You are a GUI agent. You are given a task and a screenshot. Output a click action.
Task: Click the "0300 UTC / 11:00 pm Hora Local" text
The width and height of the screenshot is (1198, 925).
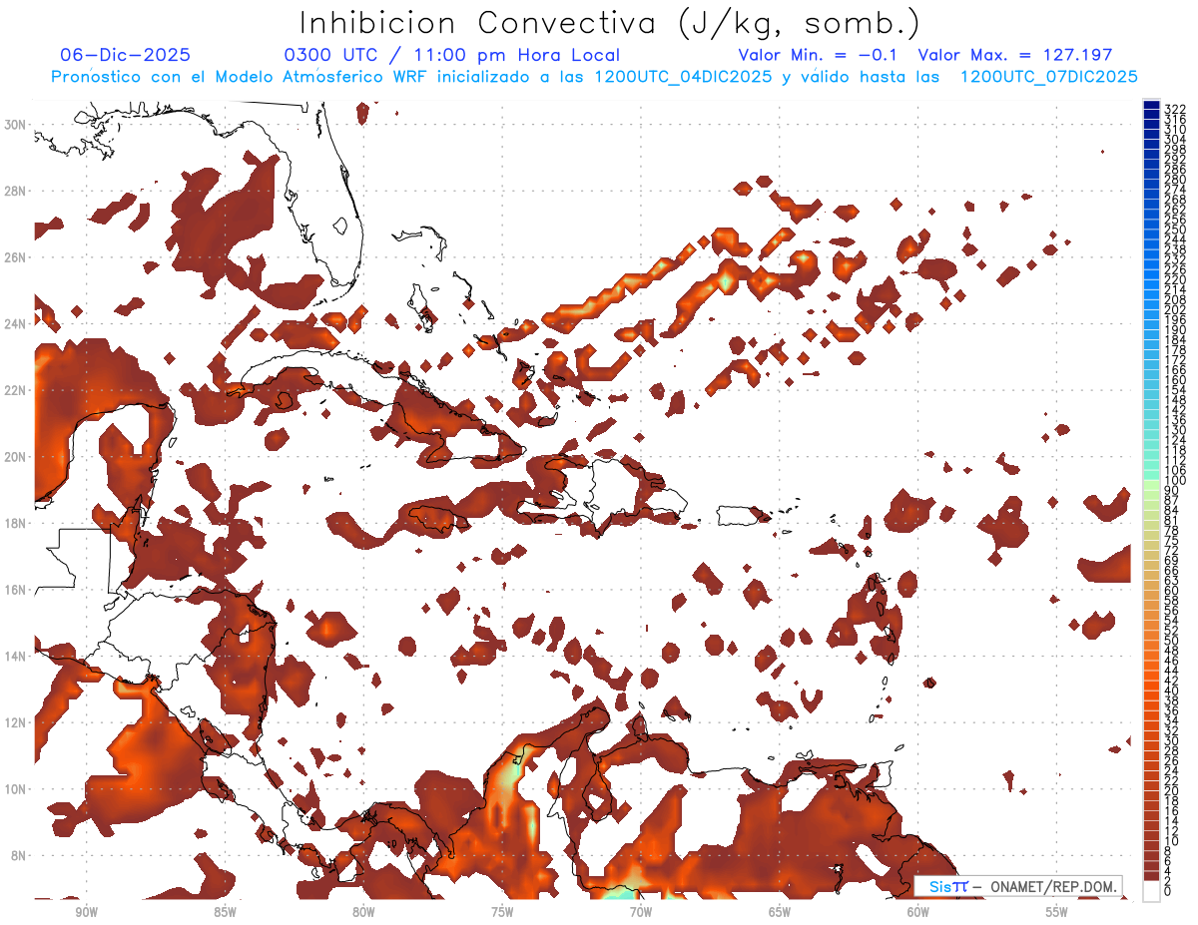point(452,55)
